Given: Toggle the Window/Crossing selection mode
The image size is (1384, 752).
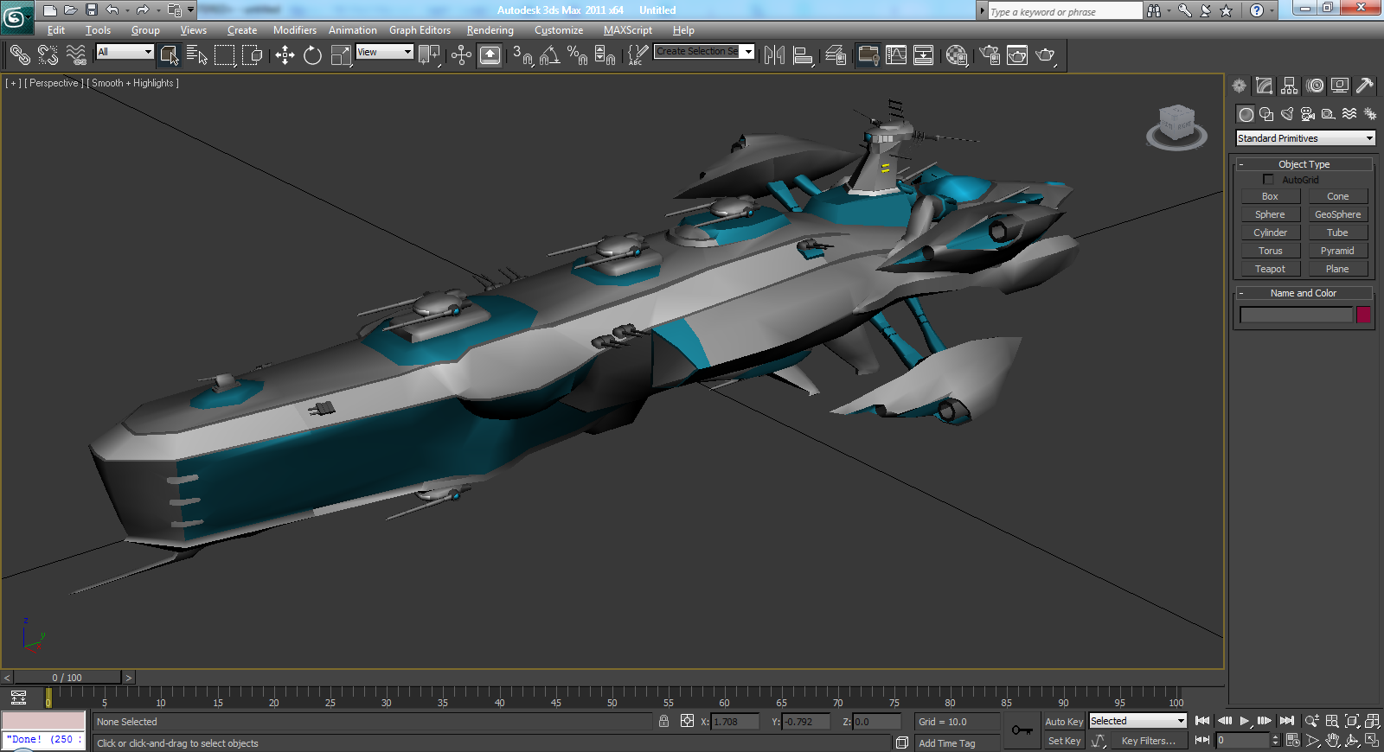Looking at the screenshot, I should pyautogui.click(x=252, y=55).
